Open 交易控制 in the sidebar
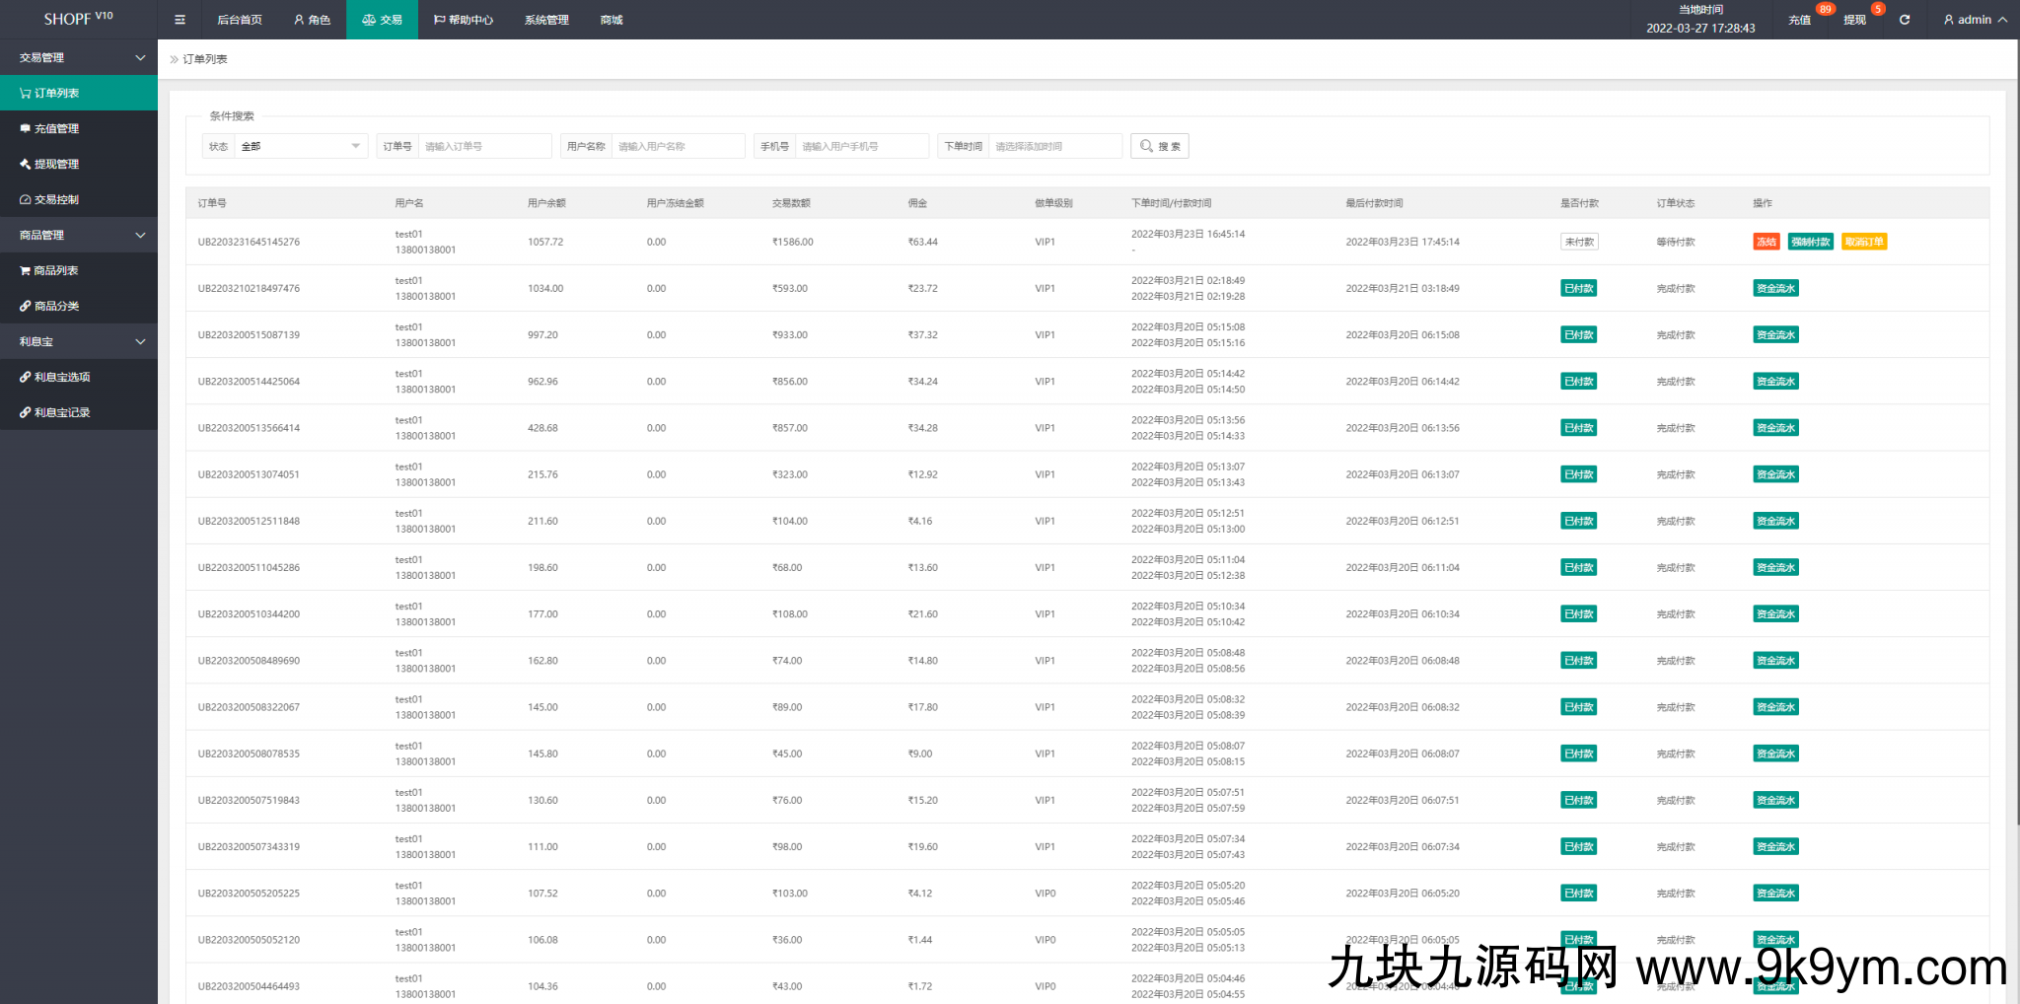Viewport: 2020px width, 1004px height. [56, 199]
